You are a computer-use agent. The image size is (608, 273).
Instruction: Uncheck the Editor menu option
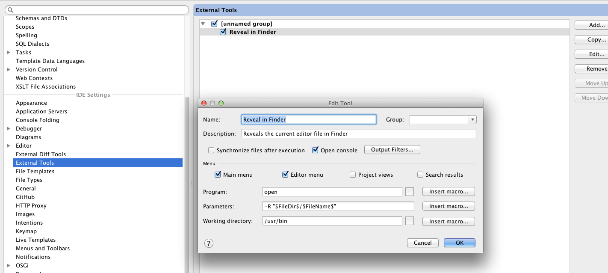pyautogui.click(x=286, y=175)
